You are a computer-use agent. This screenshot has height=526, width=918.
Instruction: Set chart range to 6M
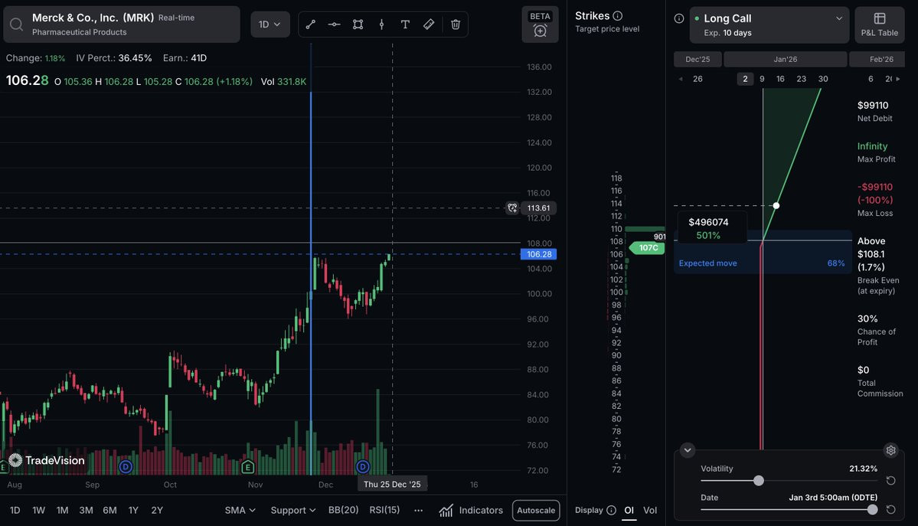pos(109,510)
